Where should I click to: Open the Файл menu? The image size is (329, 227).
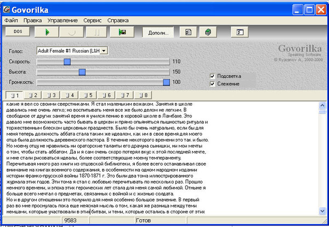click(x=11, y=20)
